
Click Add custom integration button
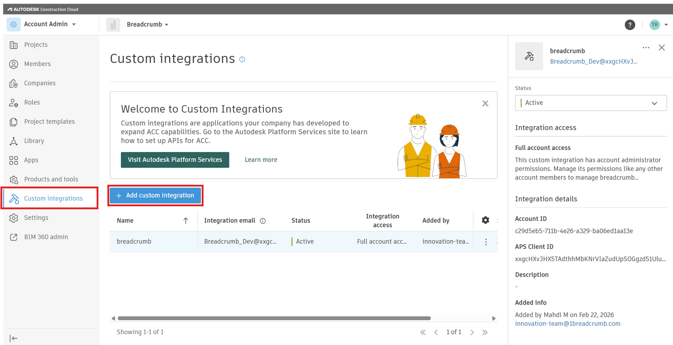pos(155,195)
